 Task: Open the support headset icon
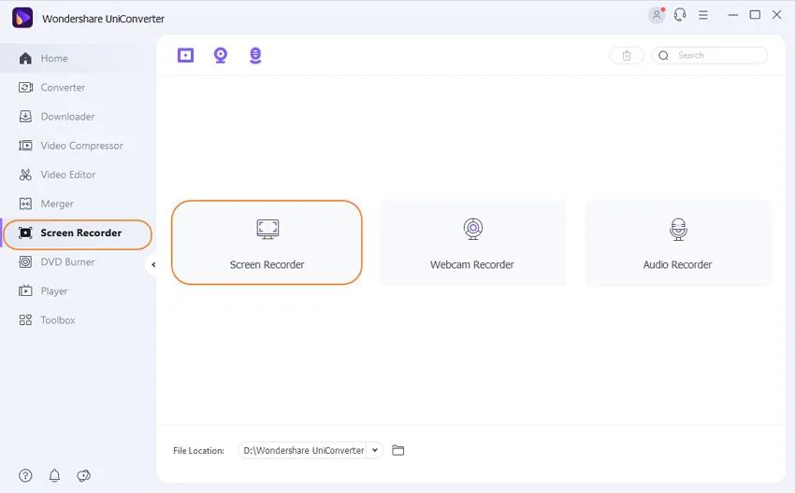point(680,15)
